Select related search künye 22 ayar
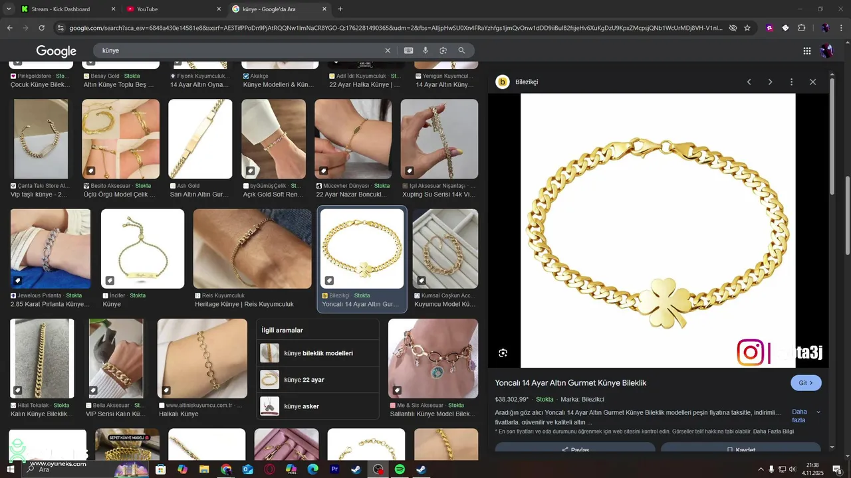 tap(318, 380)
